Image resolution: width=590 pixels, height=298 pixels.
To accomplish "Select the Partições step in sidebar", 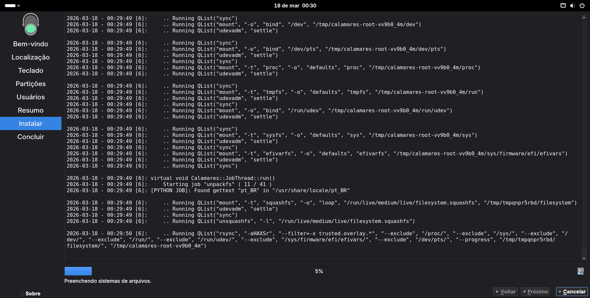I will click(x=31, y=84).
